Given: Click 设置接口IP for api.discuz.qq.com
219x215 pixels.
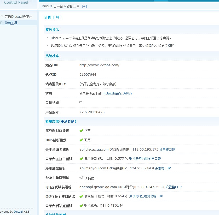Looking at the screenshot, I should coord(167,150).
